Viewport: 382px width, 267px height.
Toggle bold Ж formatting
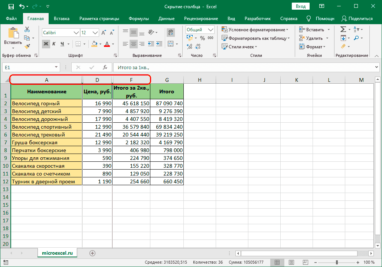coord(46,44)
